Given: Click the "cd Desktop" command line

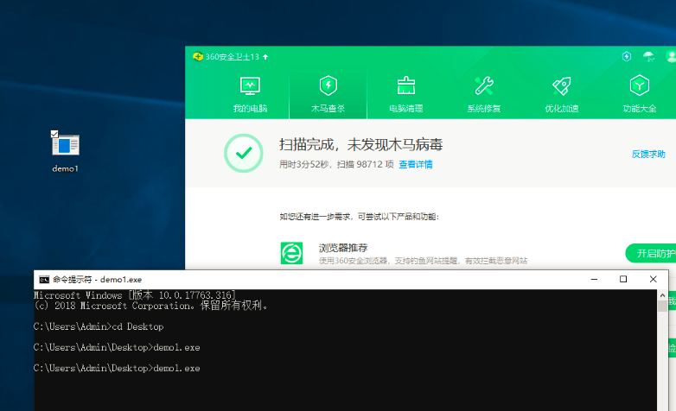Looking at the screenshot, I should (x=99, y=326).
